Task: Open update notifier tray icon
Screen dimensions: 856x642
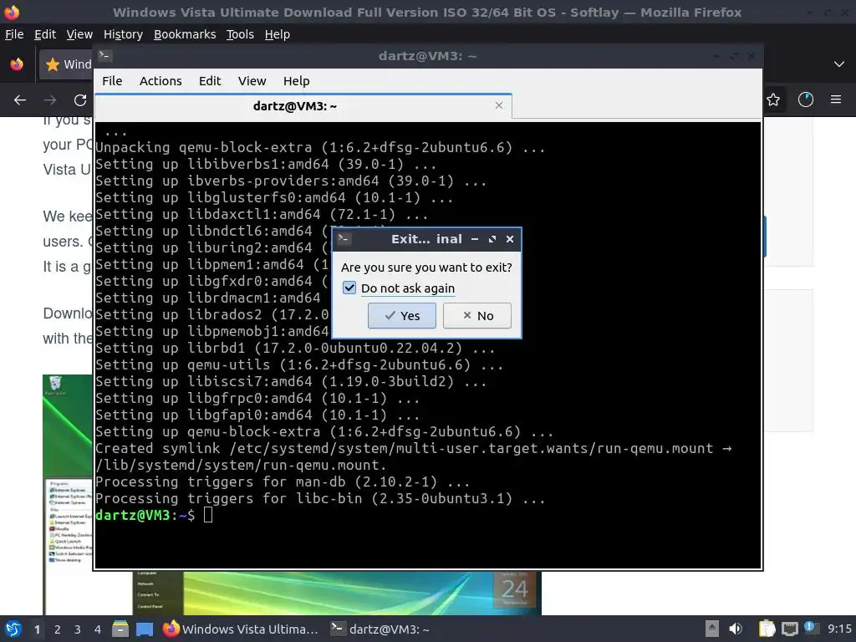Action: pos(811,628)
